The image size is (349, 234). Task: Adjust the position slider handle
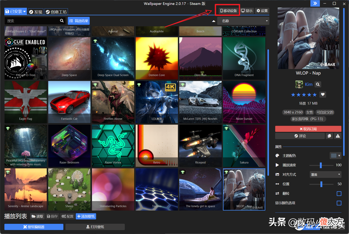coord(321,184)
